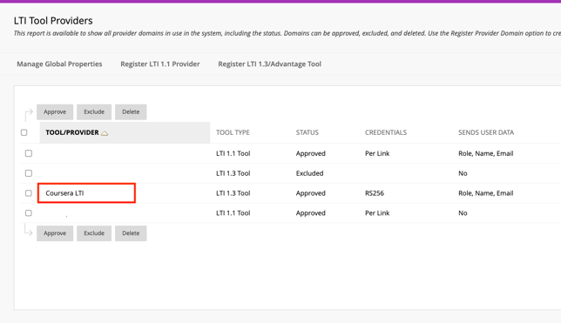
Task: Check the first LTI 1.1 Tool row (Role, Name, Email) checkbox
Action: [x=29, y=153]
